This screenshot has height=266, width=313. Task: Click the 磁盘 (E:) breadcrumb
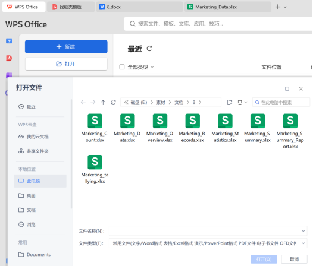point(139,102)
